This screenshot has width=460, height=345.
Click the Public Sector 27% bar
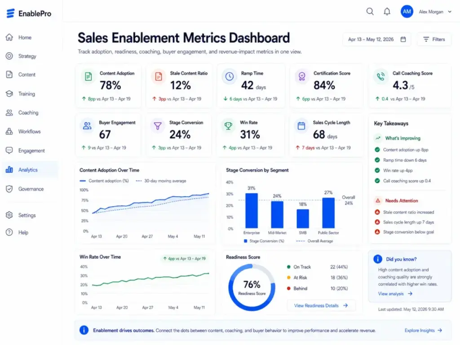click(328, 213)
